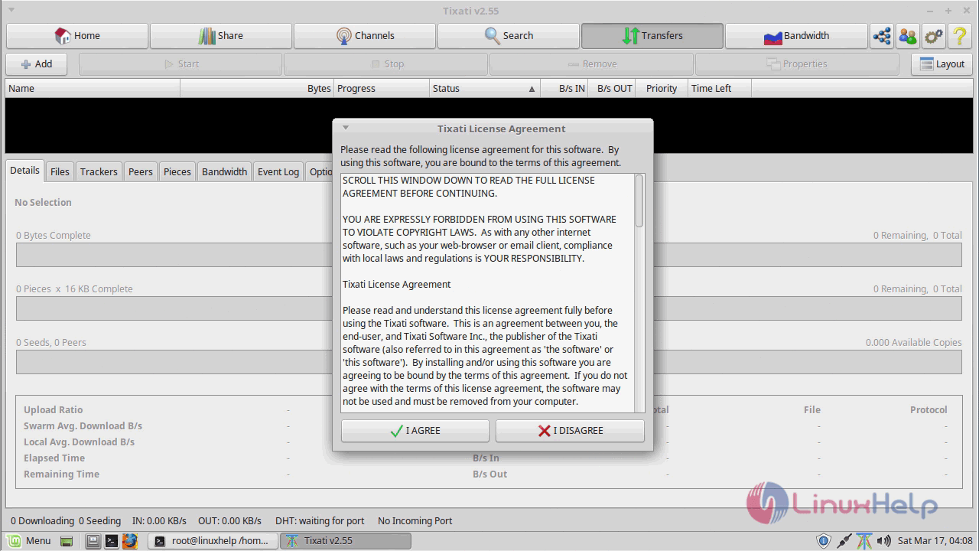979x551 pixels.
Task: Sort by B/s OUT column
Action: pyautogui.click(x=613, y=89)
